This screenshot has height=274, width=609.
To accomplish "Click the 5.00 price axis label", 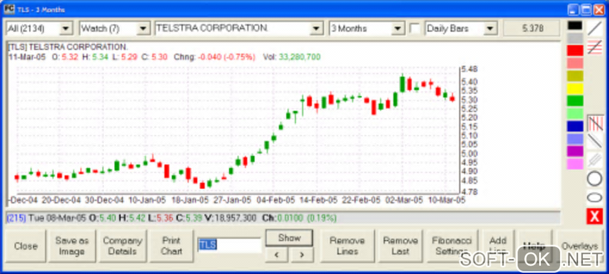I will pos(469,153).
